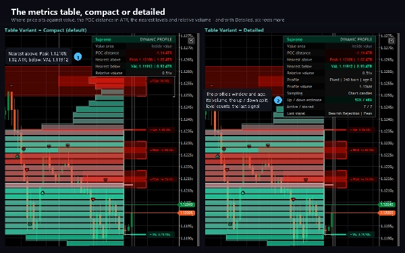Select the 'Table Variant = Compact (default)' heading

point(45,30)
